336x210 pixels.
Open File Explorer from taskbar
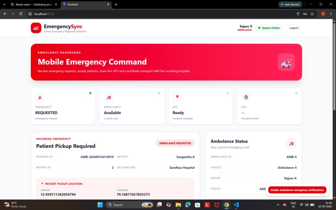click(178, 205)
